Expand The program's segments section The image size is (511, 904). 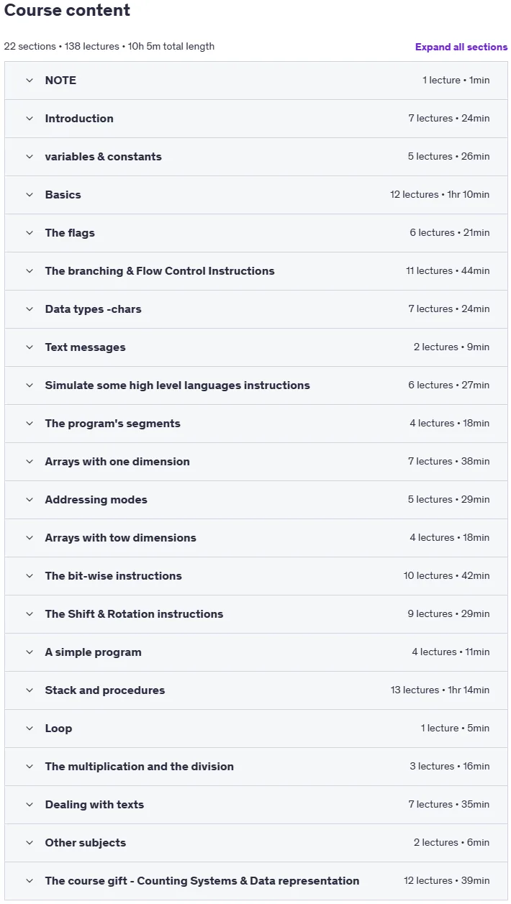point(256,424)
